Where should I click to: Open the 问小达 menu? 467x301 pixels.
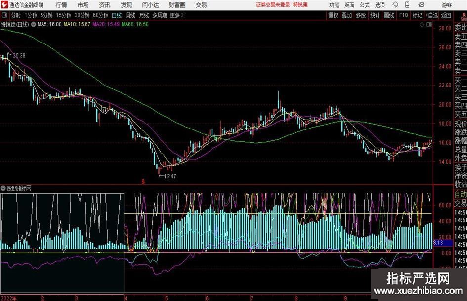coord(150,5)
